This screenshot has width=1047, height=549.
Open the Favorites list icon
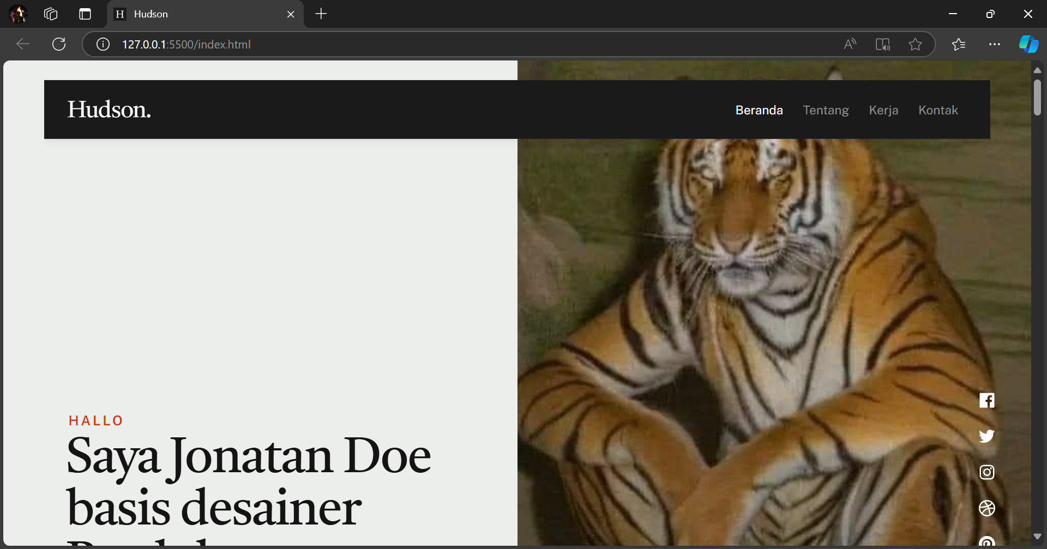[958, 44]
